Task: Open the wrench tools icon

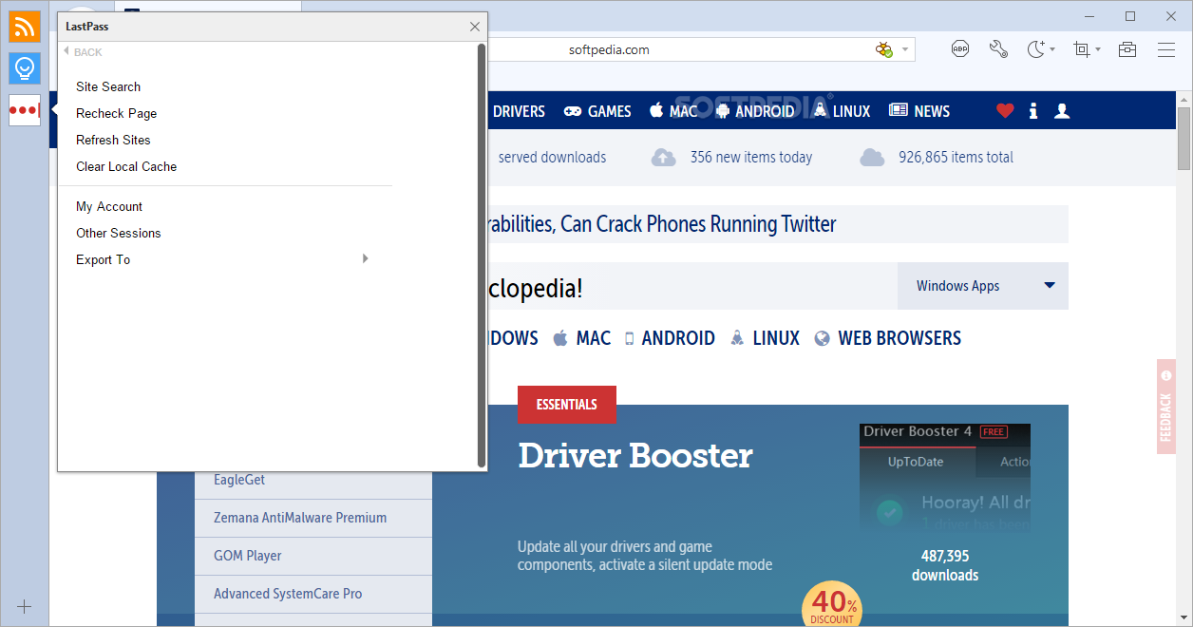Action: pyautogui.click(x=998, y=49)
